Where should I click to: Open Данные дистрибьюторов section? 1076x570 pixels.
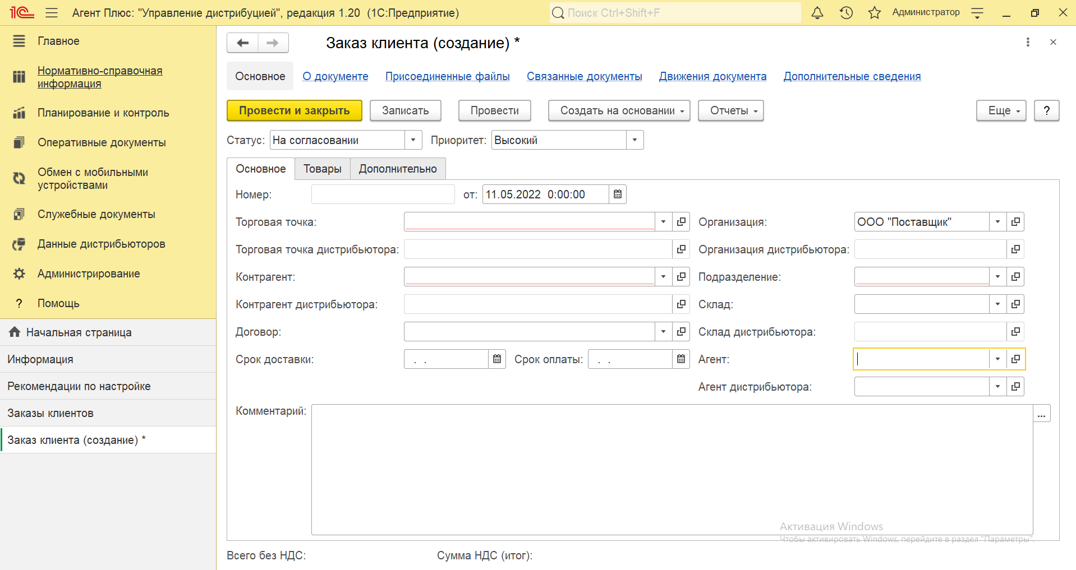coord(108,244)
